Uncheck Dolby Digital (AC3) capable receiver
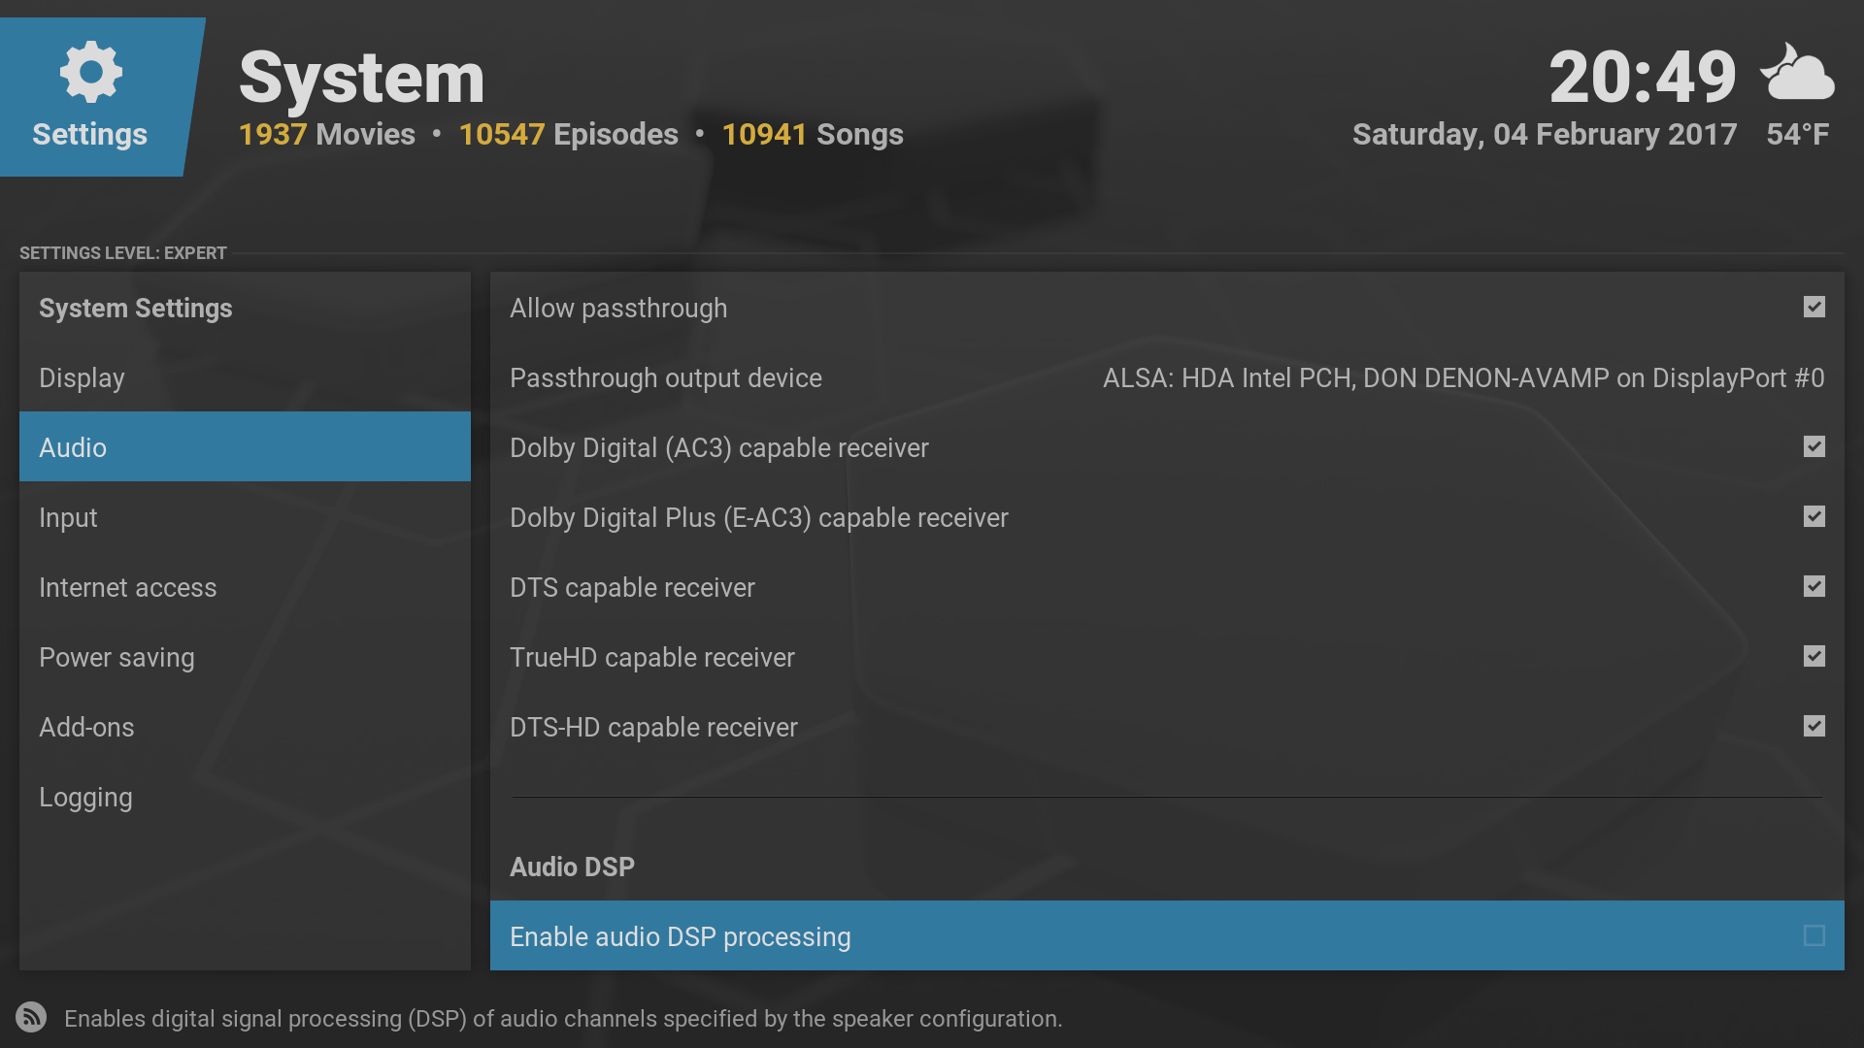The image size is (1864, 1048). tap(1814, 447)
